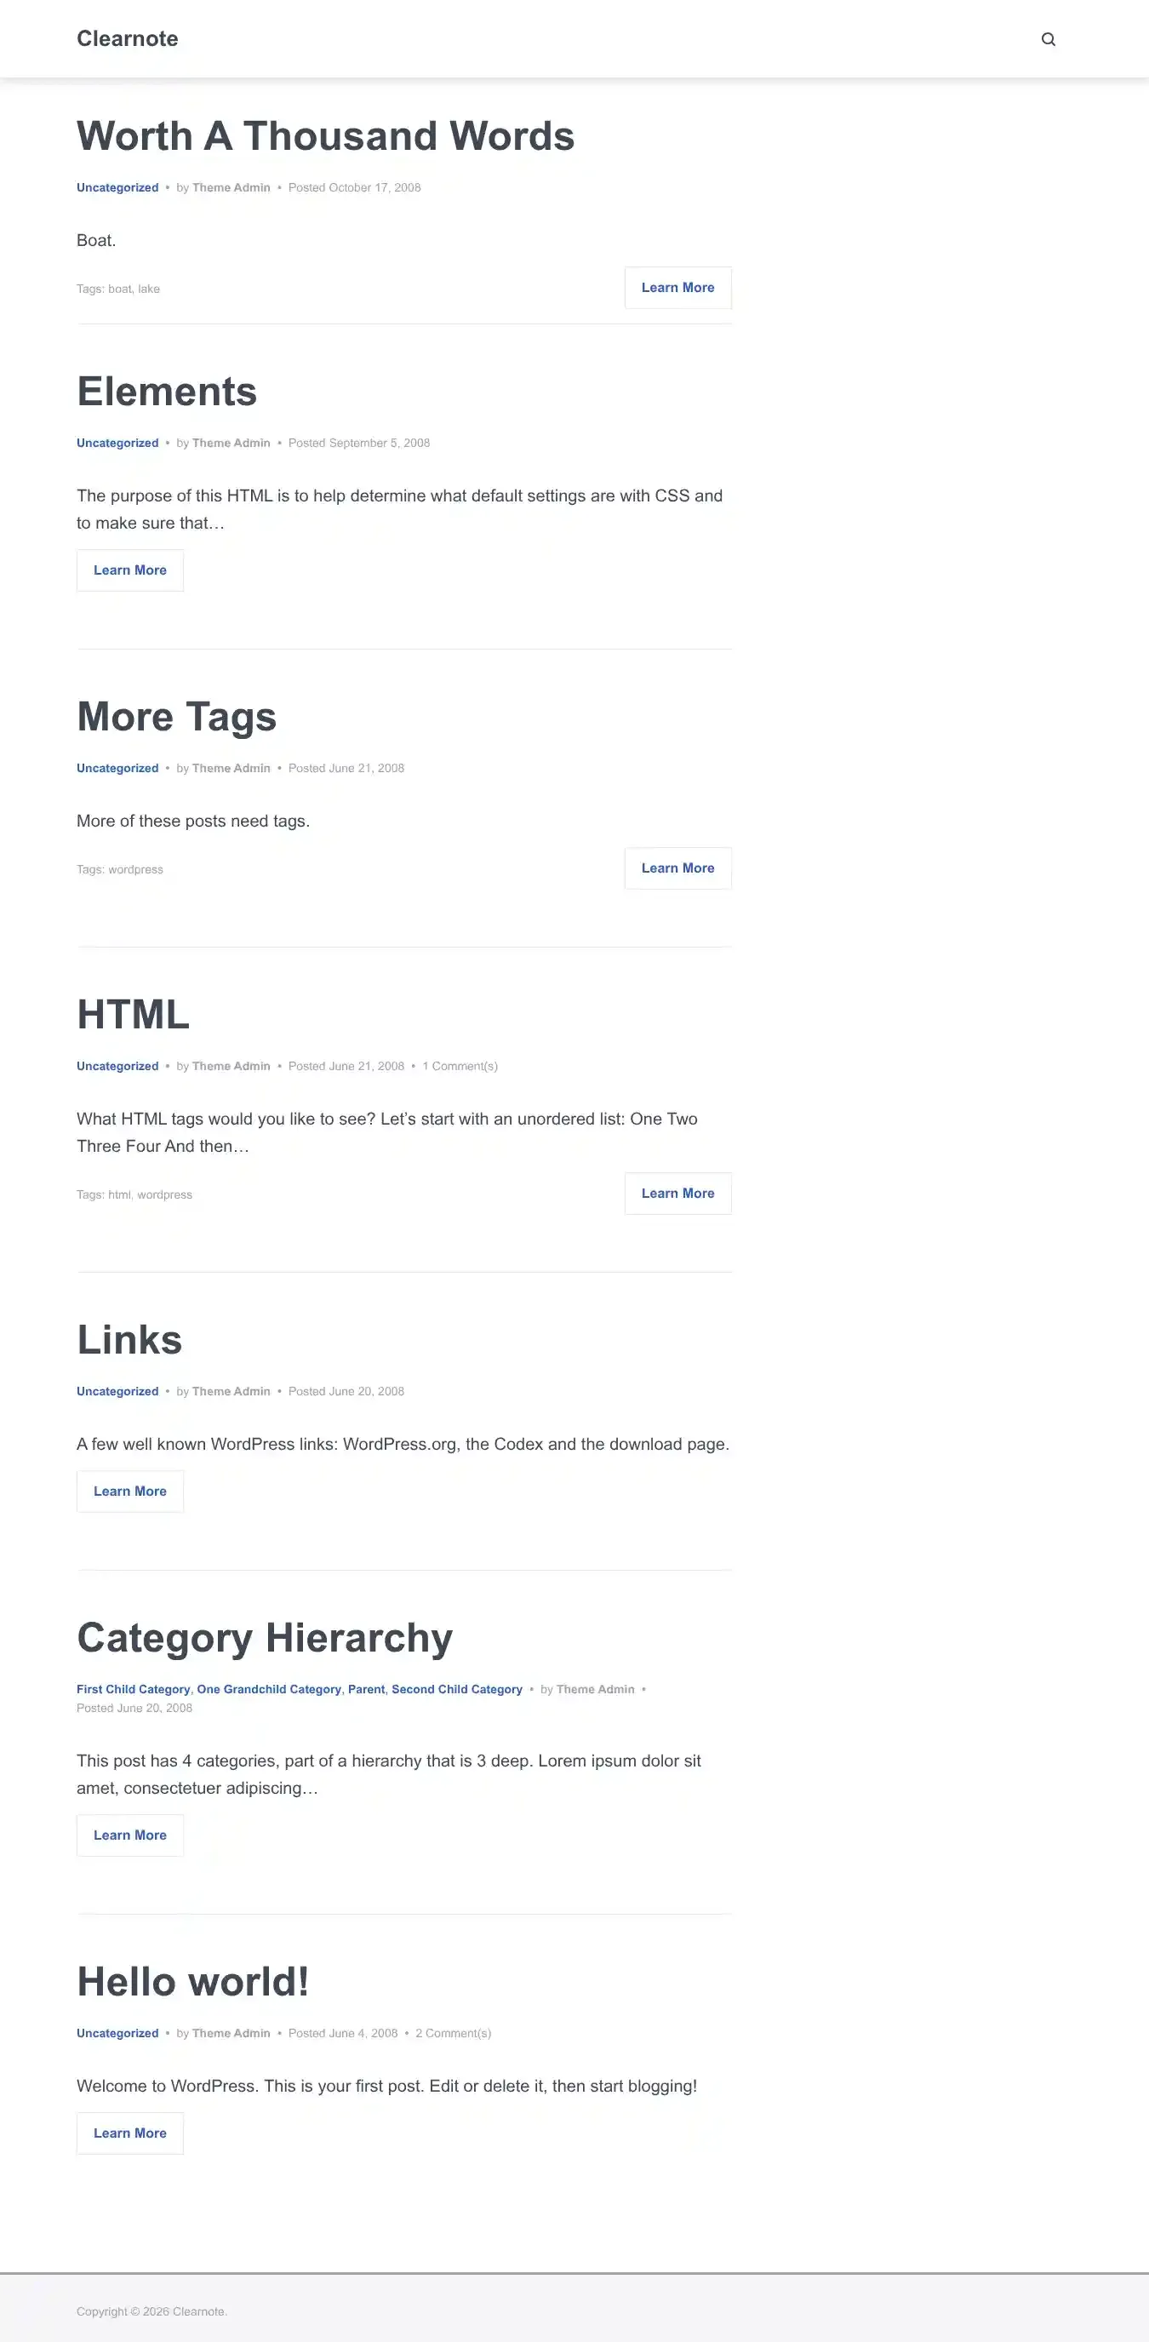This screenshot has height=2342, width=1149.
Task: Open 2 Comment(s) link on Hello world post
Action: 453,2033
